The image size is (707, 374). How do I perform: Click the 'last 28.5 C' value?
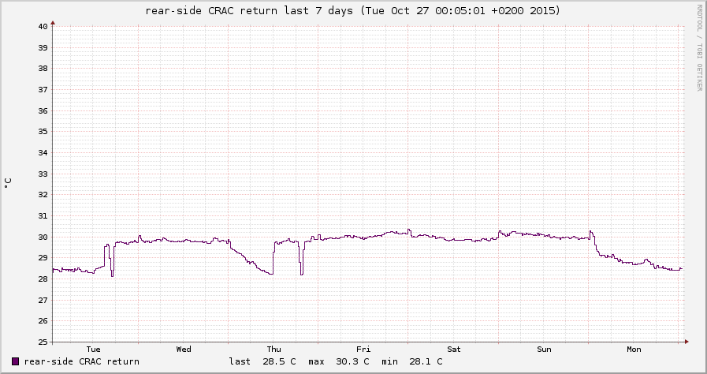click(x=262, y=361)
